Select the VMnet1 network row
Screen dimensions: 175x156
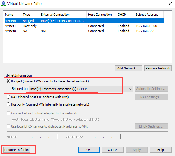[x=84, y=26]
